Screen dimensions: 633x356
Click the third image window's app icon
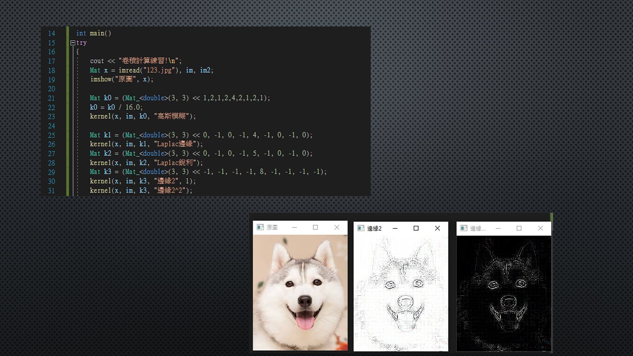(x=464, y=228)
